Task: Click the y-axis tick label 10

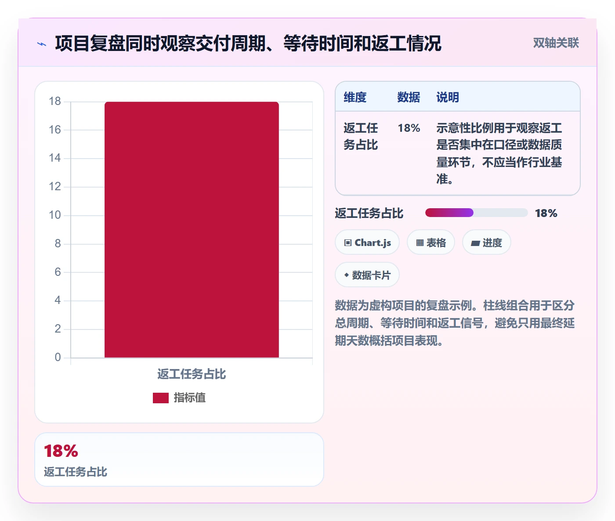Action: pyautogui.click(x=55, y=215)
